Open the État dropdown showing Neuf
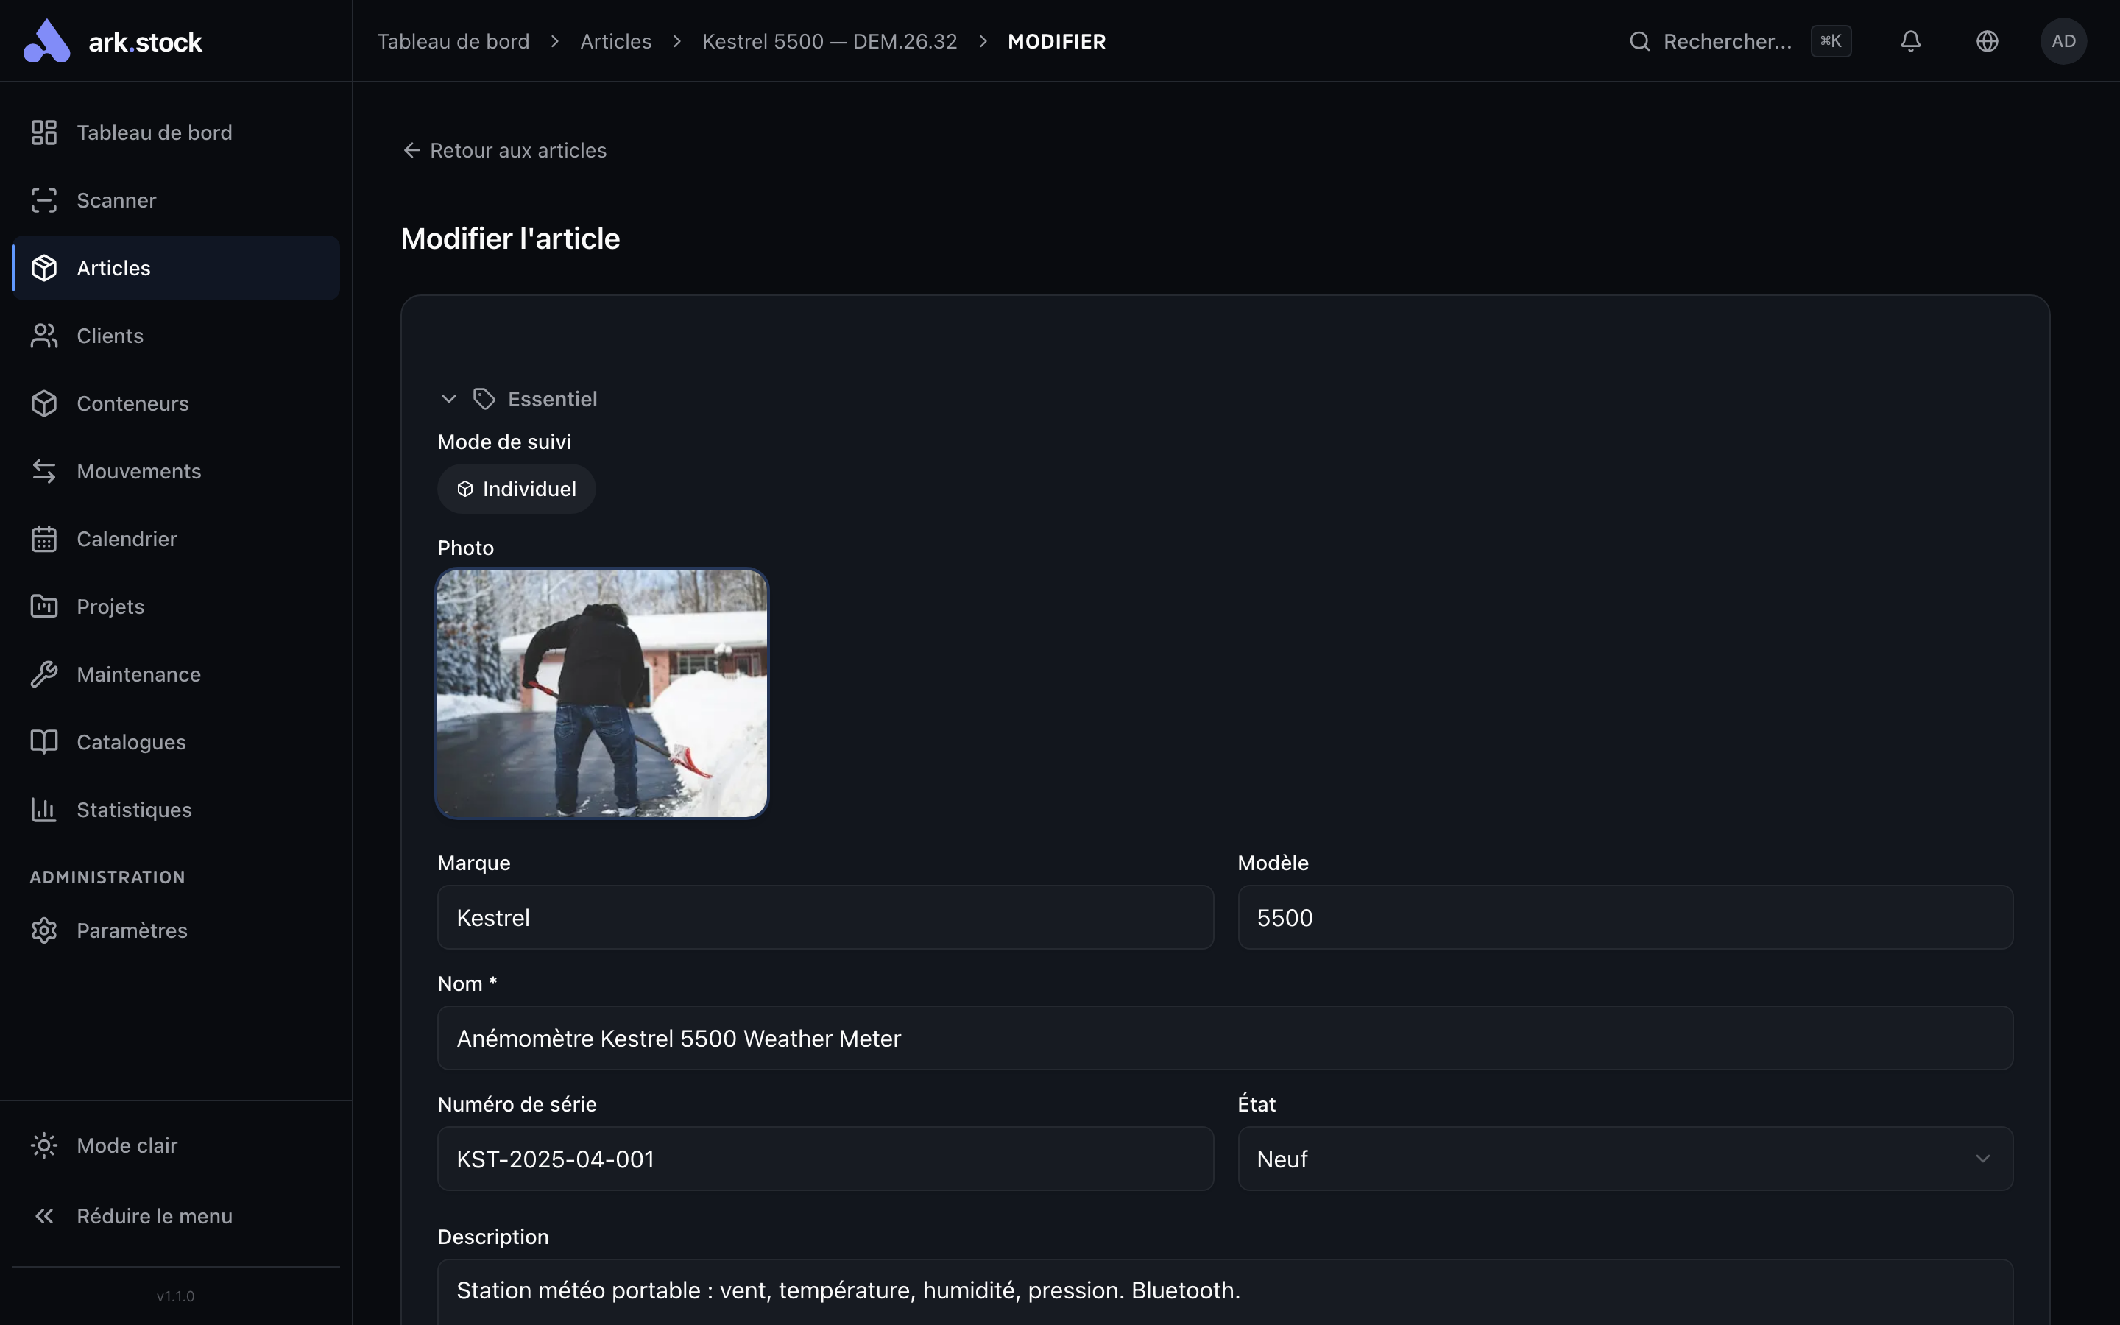 click(1625, 1159)
